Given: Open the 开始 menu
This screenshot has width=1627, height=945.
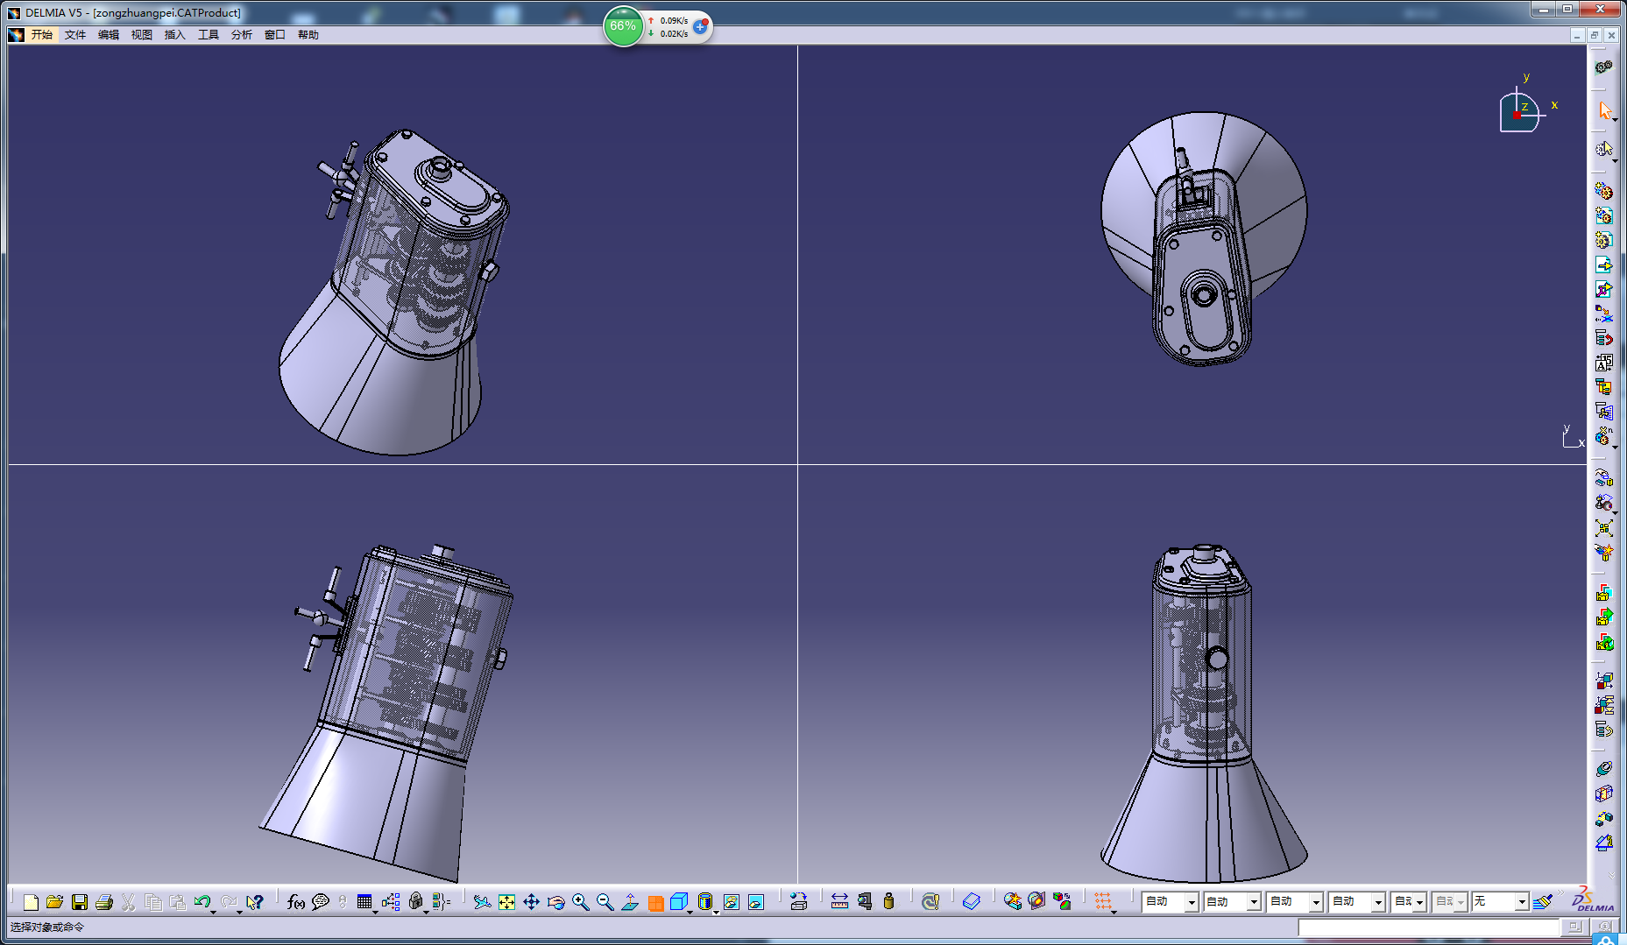Looking at the screenshot, I should click(42, 35).
